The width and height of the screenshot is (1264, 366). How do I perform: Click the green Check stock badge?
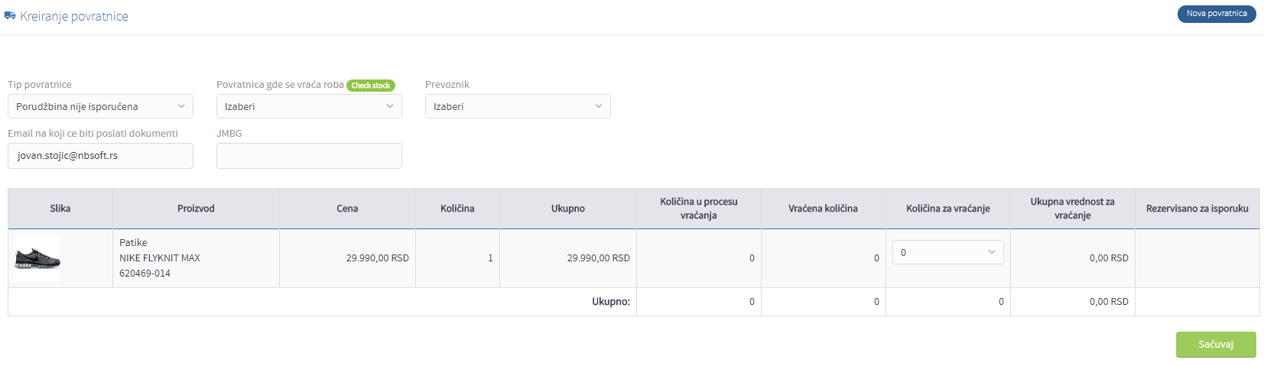click(x=371, y=86)
